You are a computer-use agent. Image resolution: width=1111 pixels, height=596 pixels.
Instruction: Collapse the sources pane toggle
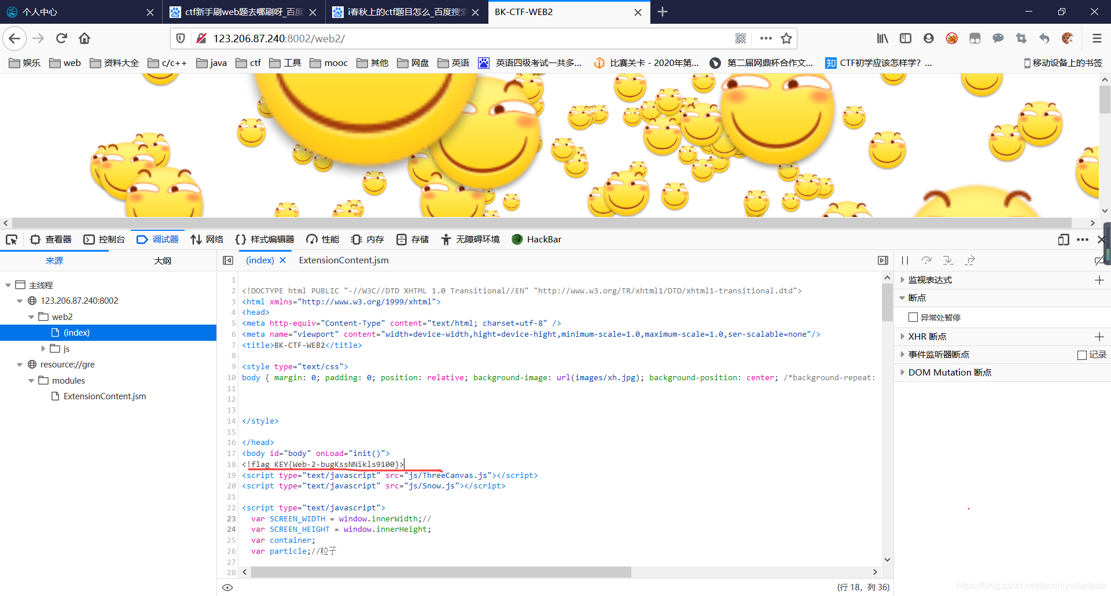(228, 260)
